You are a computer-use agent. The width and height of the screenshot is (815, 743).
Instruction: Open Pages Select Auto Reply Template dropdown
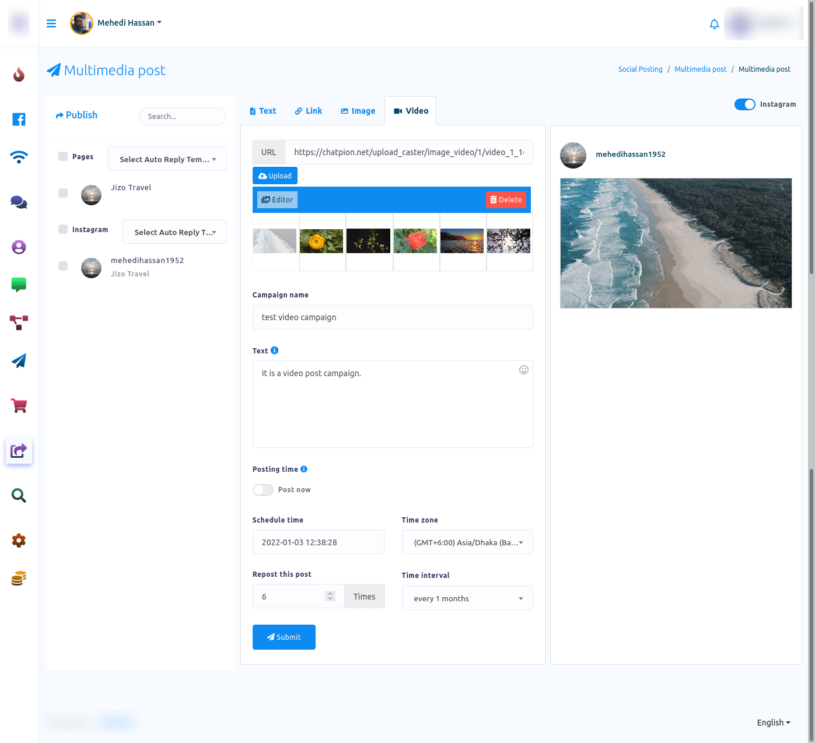[167, 159]
